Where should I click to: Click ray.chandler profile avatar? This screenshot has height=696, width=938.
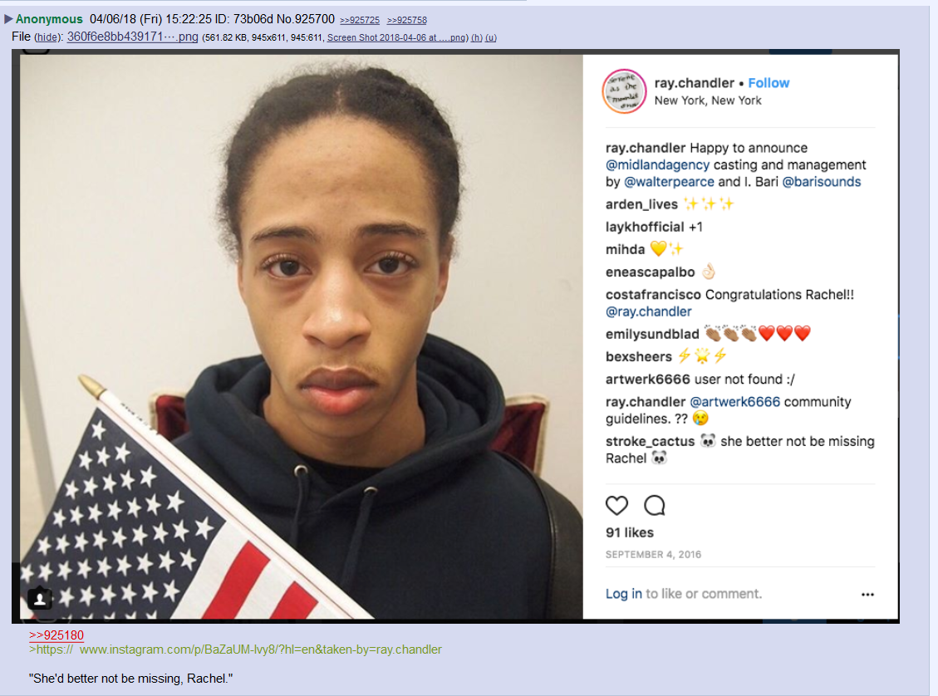pos(624,91)
